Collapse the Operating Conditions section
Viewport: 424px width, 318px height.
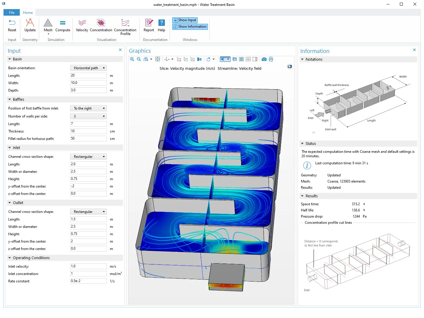point(10,258)
